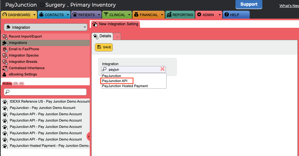Open Integration Breeds entry

click(46, 62)
